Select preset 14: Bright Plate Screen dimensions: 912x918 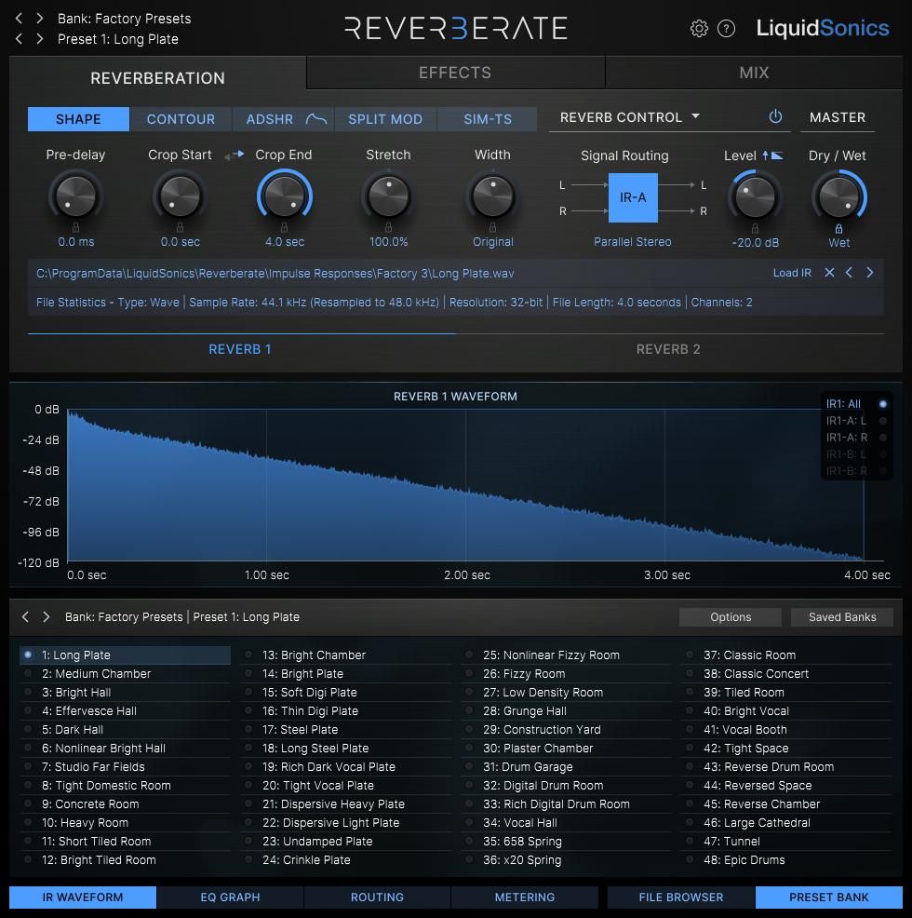pos(346,674)
